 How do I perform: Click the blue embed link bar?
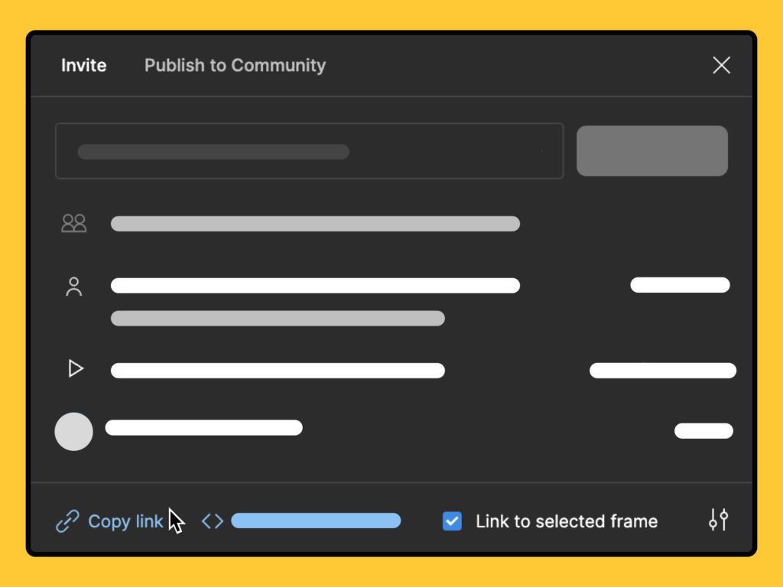[316, 521]
